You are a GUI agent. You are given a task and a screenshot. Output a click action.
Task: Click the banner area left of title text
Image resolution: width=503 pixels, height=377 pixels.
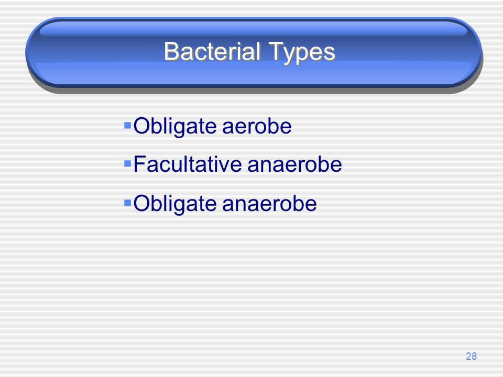(x=103, y=52)
